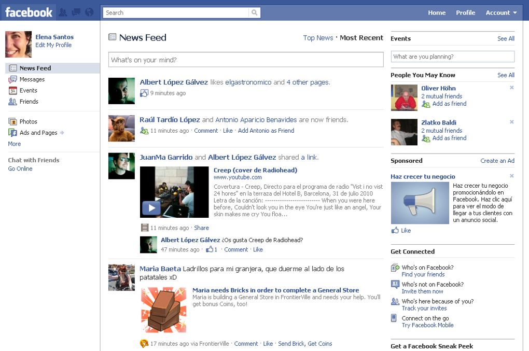Click the Messages sidebar icon

pos(13,79)
